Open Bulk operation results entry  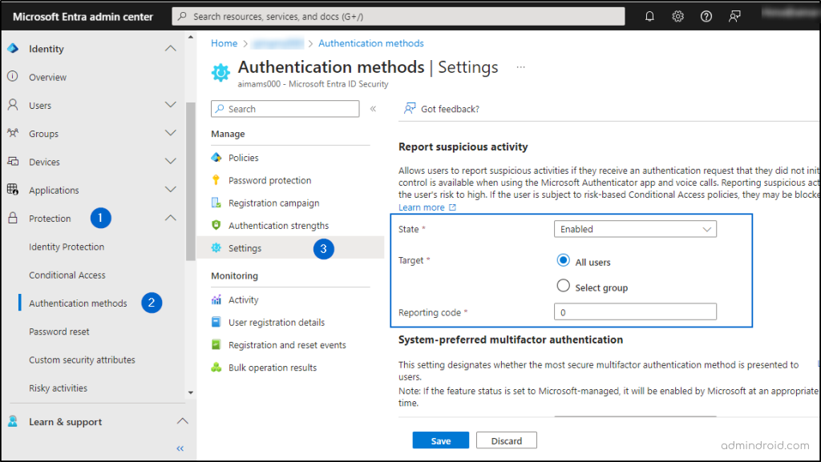(x=273, y=368)
